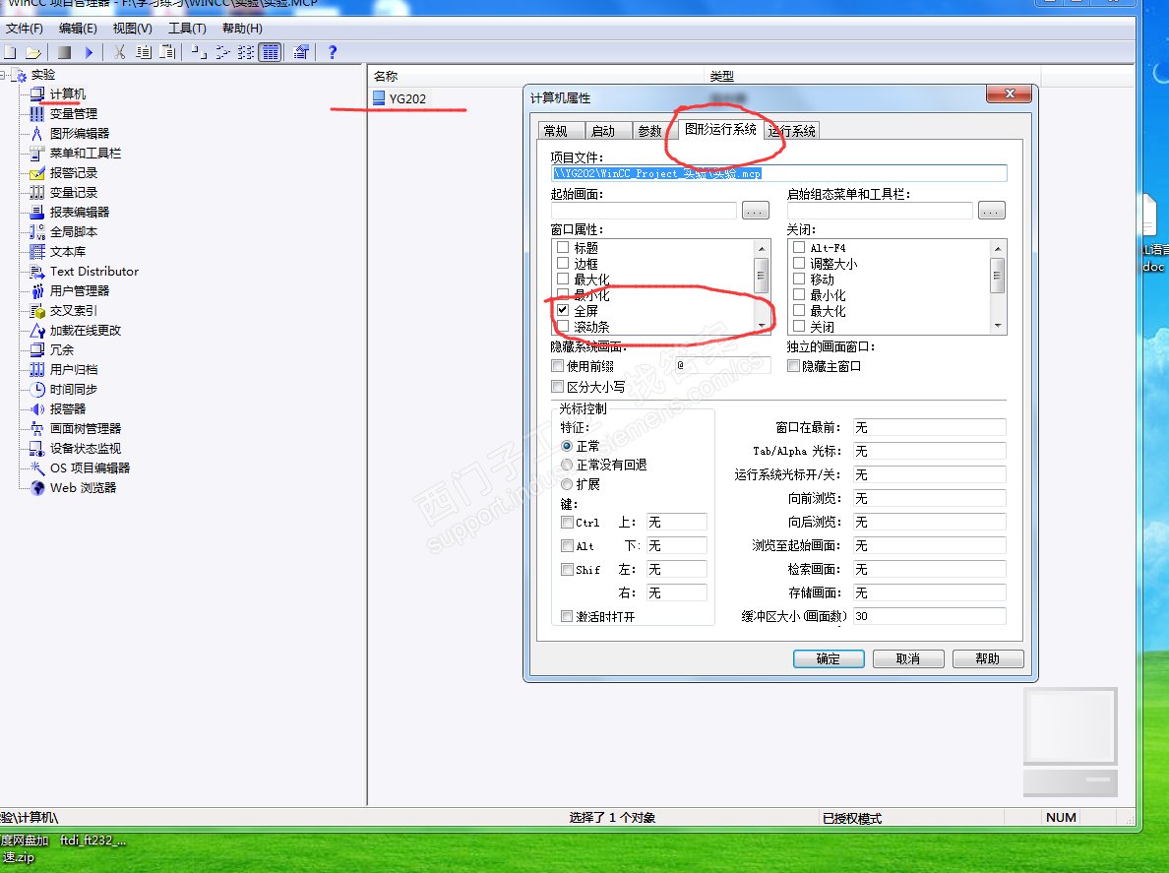Image resolution: width=1169 pixels, height=873 pixels.
Task: Enable the 边框 checkbox
Action: point(563,263)
